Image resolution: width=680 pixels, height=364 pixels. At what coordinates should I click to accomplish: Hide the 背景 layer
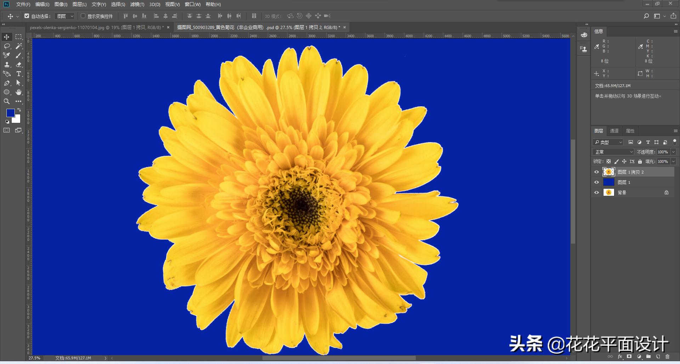tap(596, 193)
